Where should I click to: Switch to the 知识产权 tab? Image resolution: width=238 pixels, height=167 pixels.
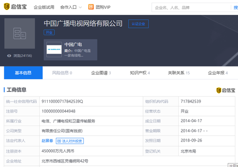140,73
